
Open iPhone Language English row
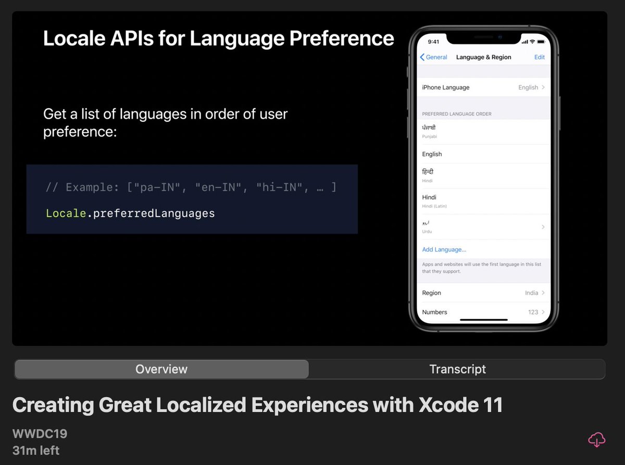[x=484, y=87]
